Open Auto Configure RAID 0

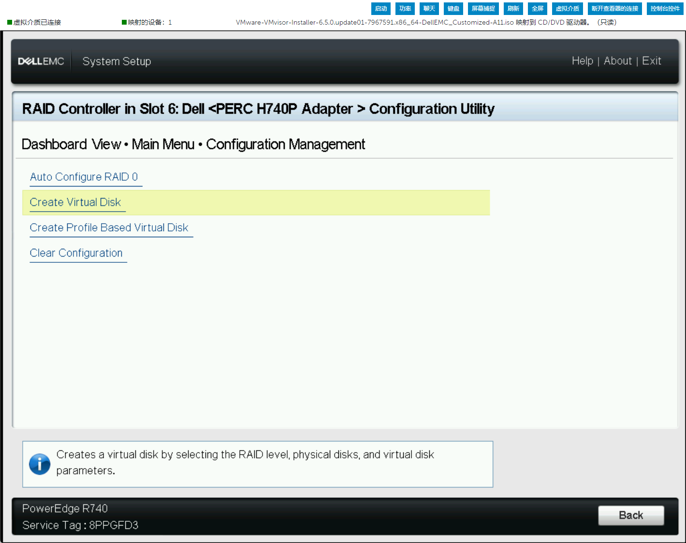[84, 177]
